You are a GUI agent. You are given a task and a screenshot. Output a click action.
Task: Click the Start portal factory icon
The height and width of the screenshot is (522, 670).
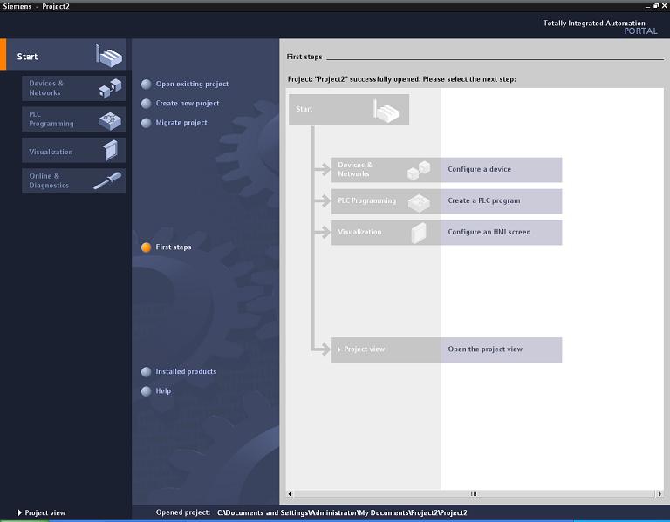click(109, 56)
